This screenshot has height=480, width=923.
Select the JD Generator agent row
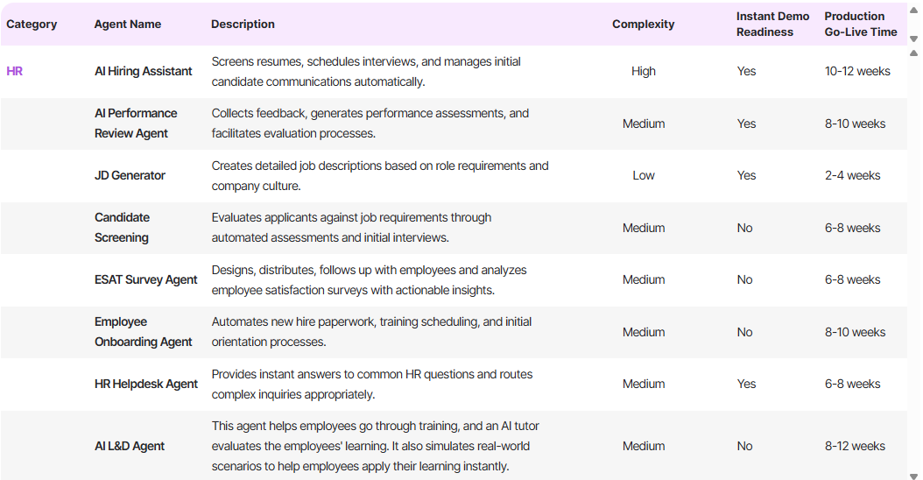coord(454,176)
